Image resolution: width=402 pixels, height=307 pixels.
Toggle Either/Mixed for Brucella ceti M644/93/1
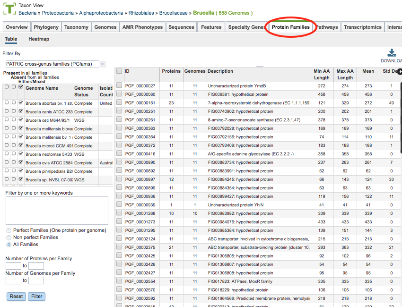(21, 119)
